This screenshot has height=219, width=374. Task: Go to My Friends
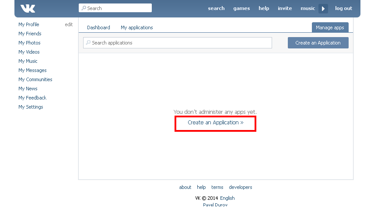click(30, 34)
